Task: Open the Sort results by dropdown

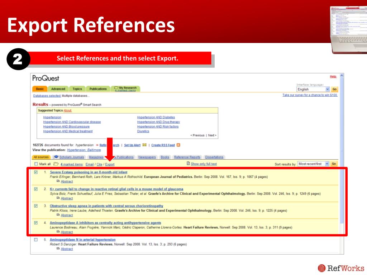Action: pyautogui.click(x=313, y=164)
